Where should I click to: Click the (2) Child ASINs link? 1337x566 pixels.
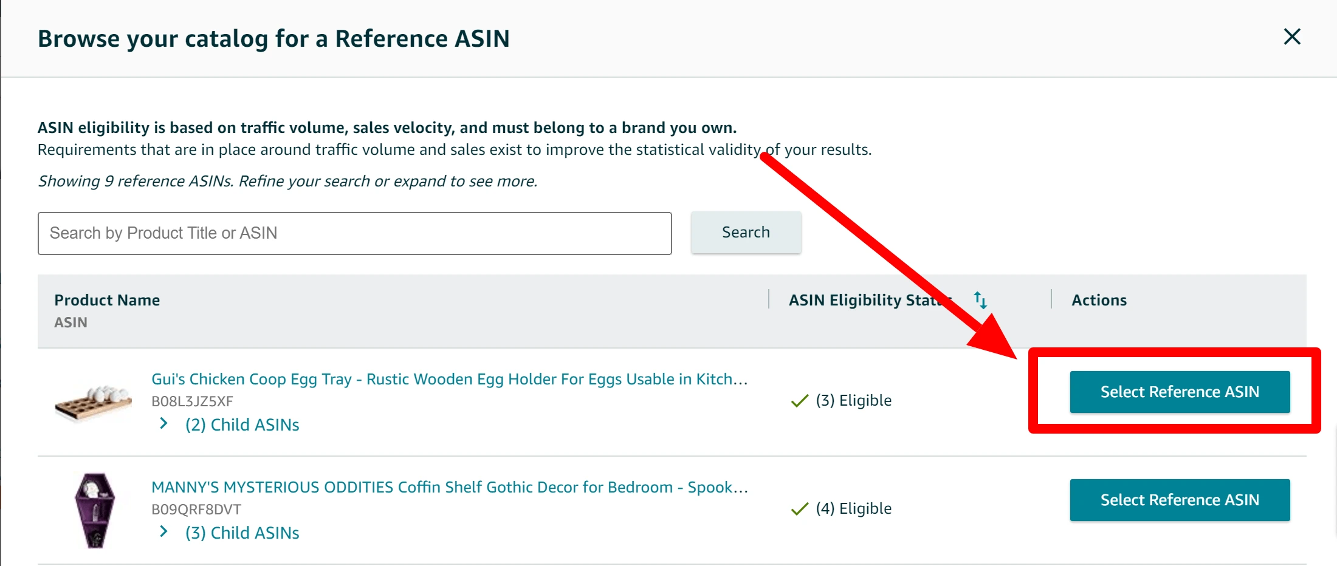(242, 424)
